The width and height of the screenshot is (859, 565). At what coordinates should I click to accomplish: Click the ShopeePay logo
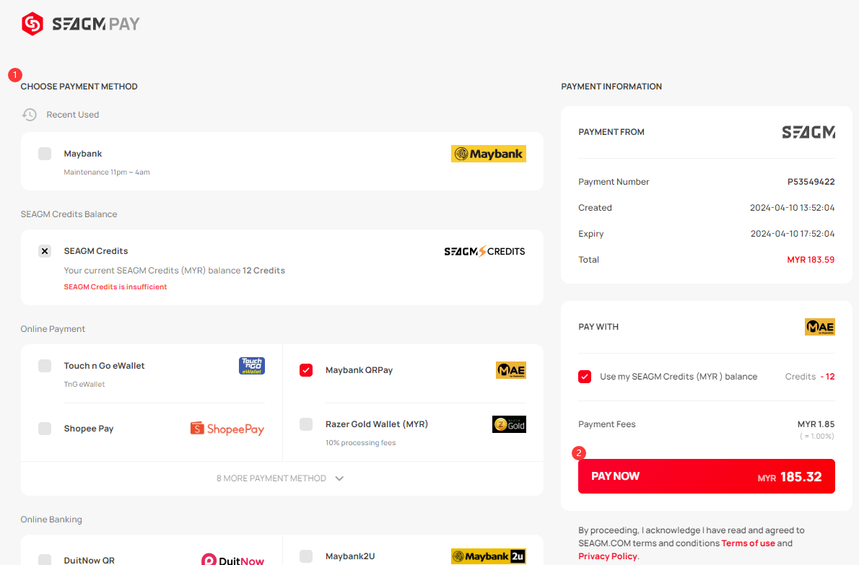click(x=227, y=429)
